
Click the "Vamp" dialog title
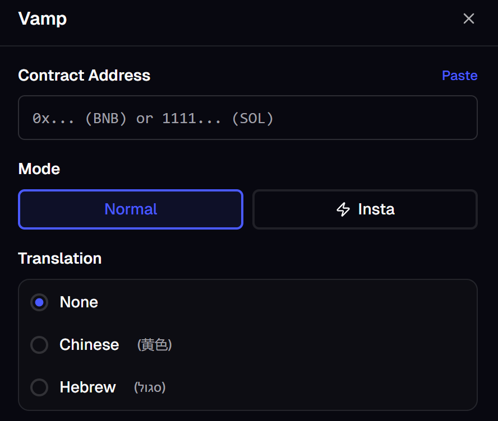(x=43, y=18)
